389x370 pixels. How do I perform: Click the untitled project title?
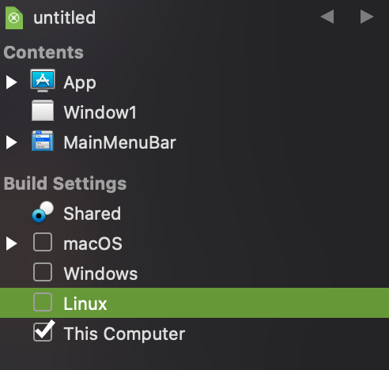65,17
